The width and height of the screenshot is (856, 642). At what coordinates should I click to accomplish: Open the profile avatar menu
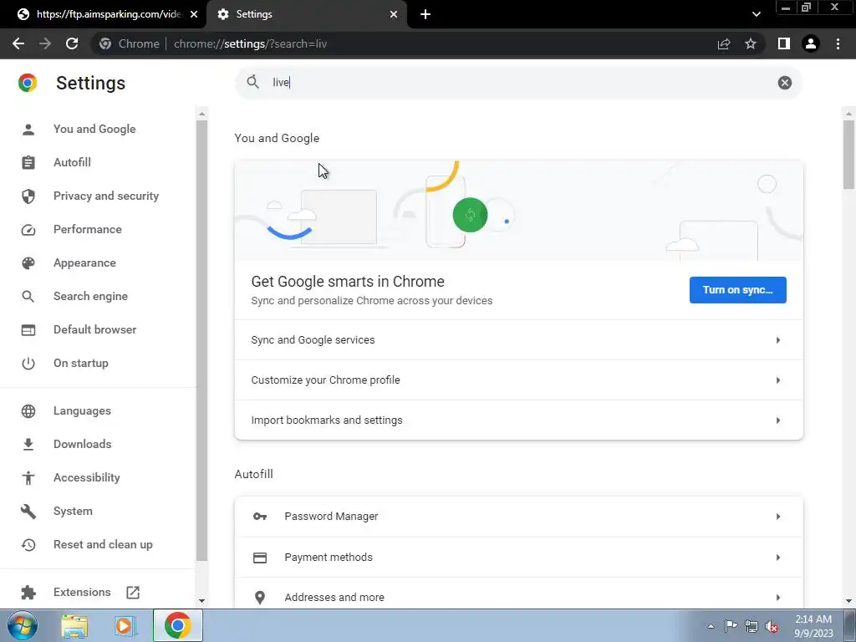point(811,43)
